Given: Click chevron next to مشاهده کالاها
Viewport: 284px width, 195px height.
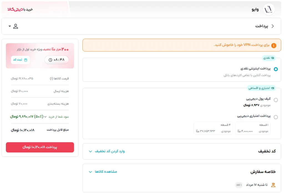Looking at the screenshot, I should (x=90, y=172).
